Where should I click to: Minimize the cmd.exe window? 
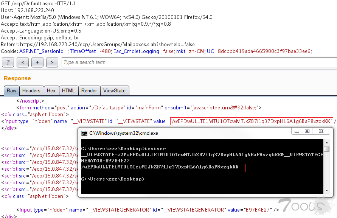[297, 131]
